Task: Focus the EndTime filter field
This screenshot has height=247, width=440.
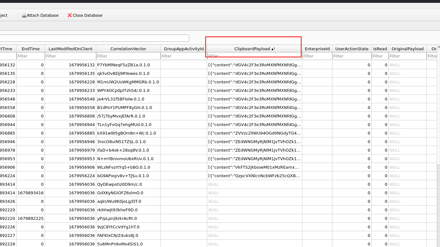Action: [31, 56]
